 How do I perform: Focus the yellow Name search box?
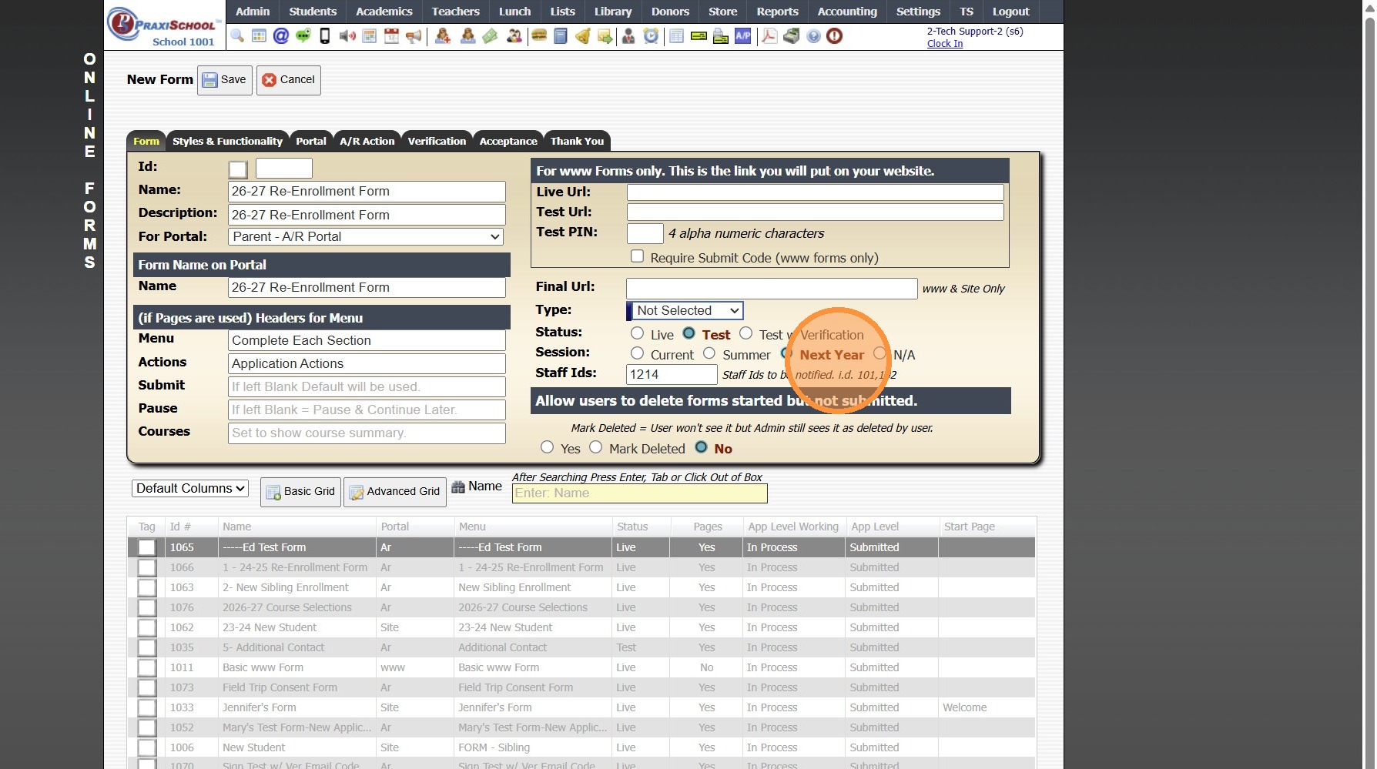click(x=640, y=493)
